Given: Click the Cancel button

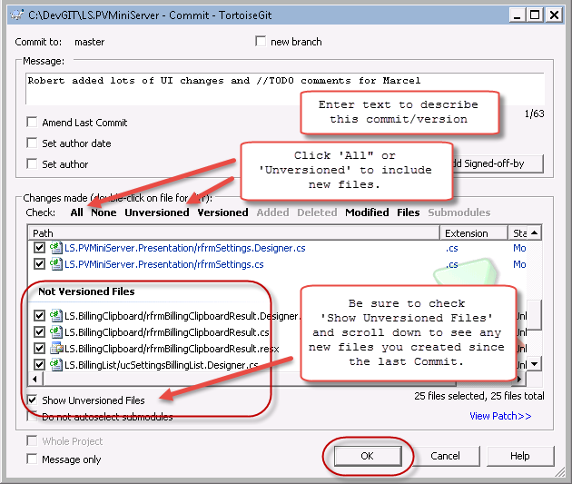Looking at the screenshot, I should (x=445, y=456).
